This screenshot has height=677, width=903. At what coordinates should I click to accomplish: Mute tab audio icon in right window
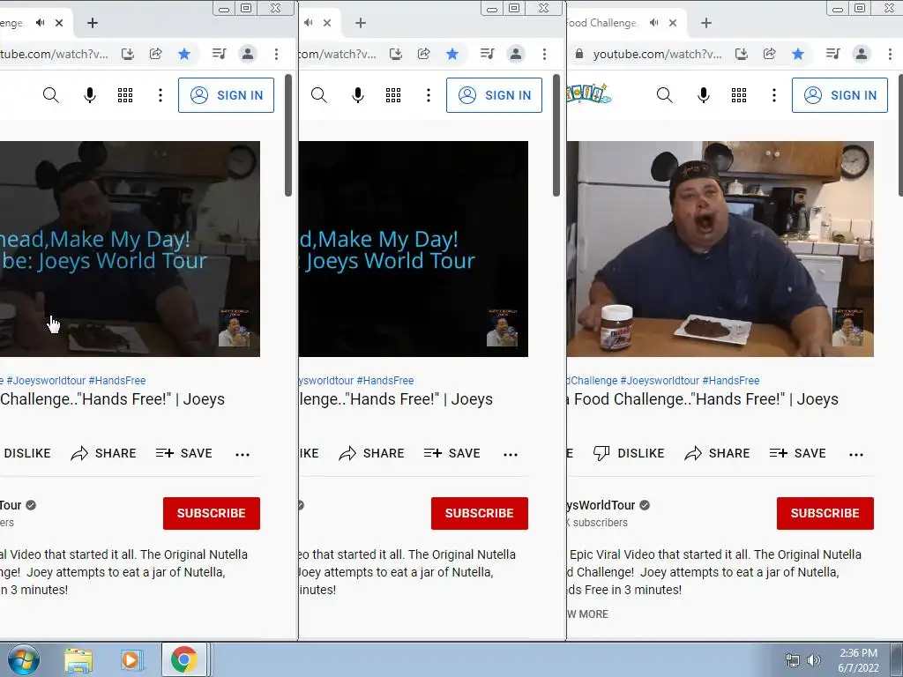[654, 22]
